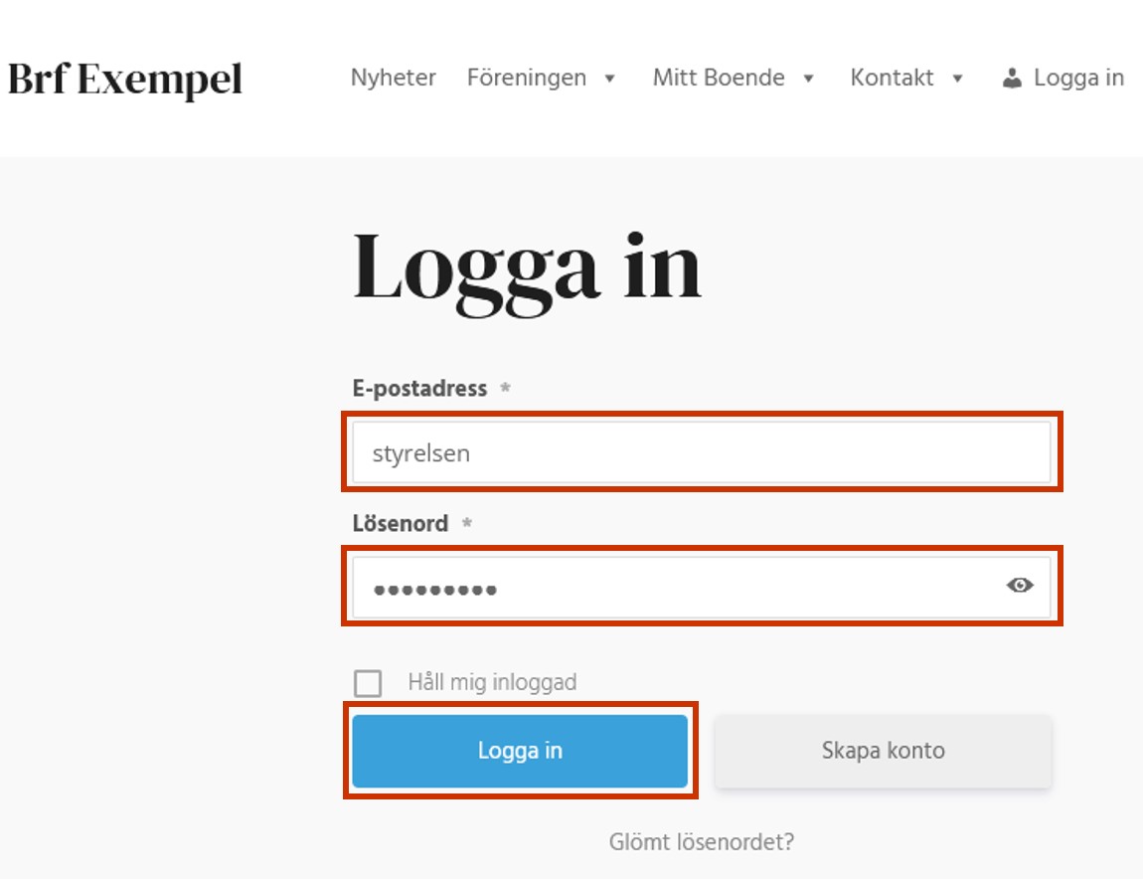Open the Glömt lösenordet? link
Viewport: 1143px width, 879px height.
click(x=702, y=841)
